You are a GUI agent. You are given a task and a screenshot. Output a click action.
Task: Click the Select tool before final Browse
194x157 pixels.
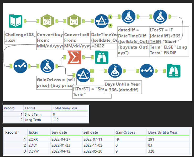click(x=147, y=71)
